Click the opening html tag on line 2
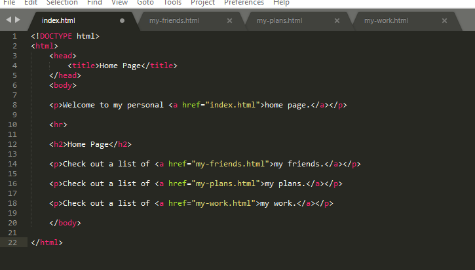 coord(45,46)
